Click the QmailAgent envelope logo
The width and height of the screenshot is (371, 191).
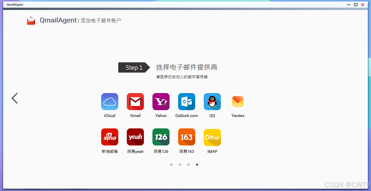tap(31, 21)
